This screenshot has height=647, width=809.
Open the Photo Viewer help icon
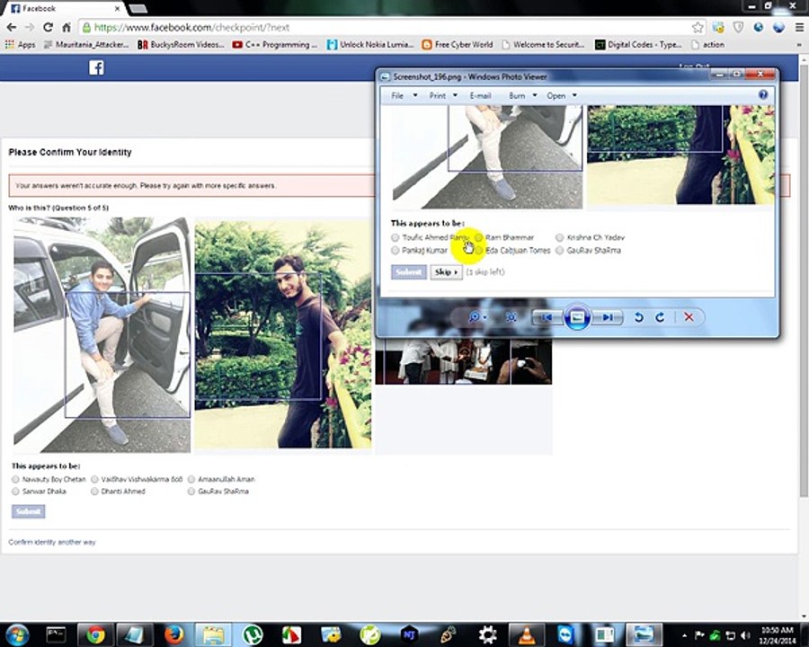coord(763,95)
